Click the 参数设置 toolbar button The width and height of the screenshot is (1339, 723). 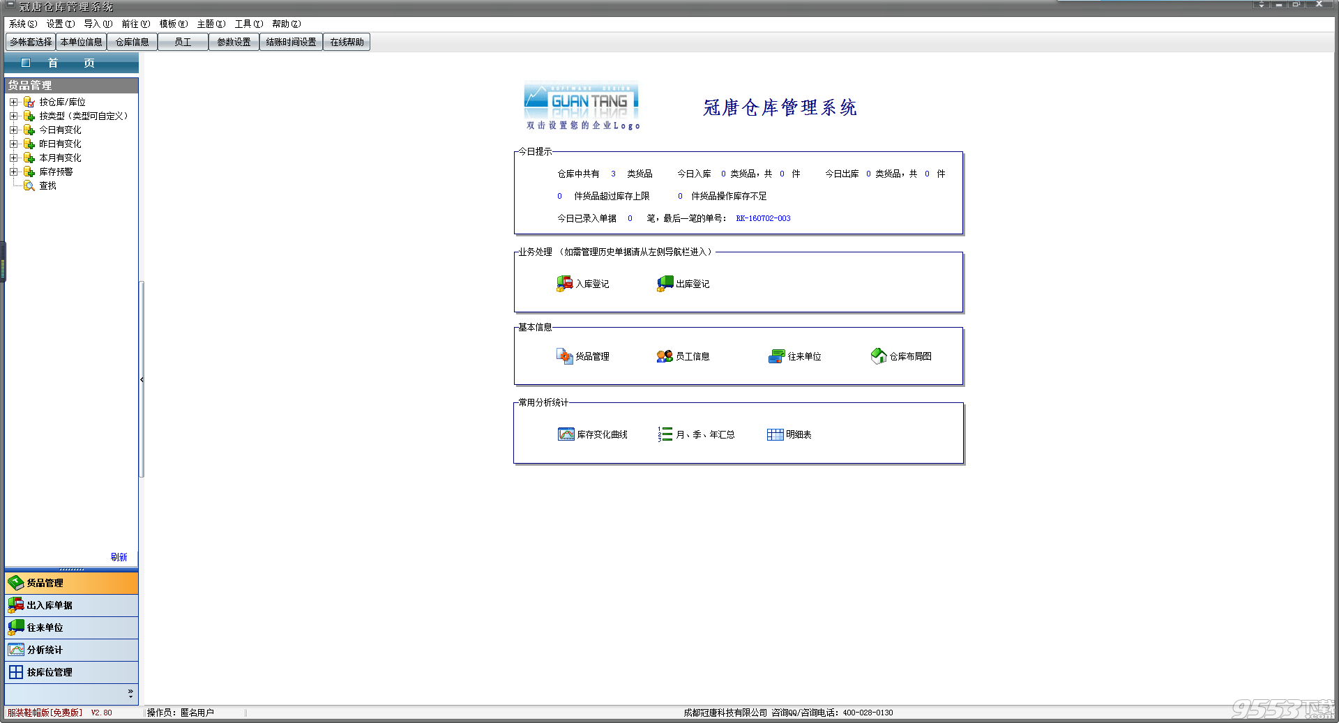(x=234, y=42)
